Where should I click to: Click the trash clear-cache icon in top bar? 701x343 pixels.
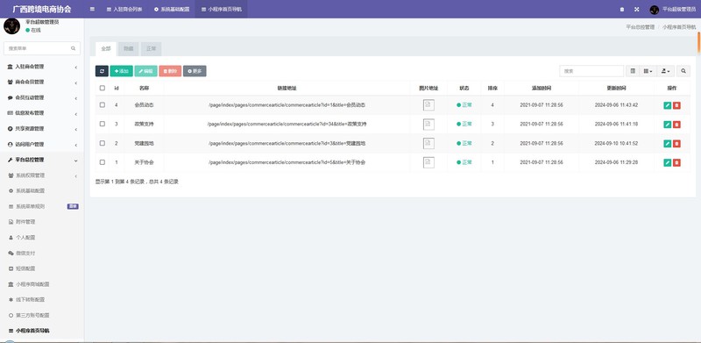622,10
